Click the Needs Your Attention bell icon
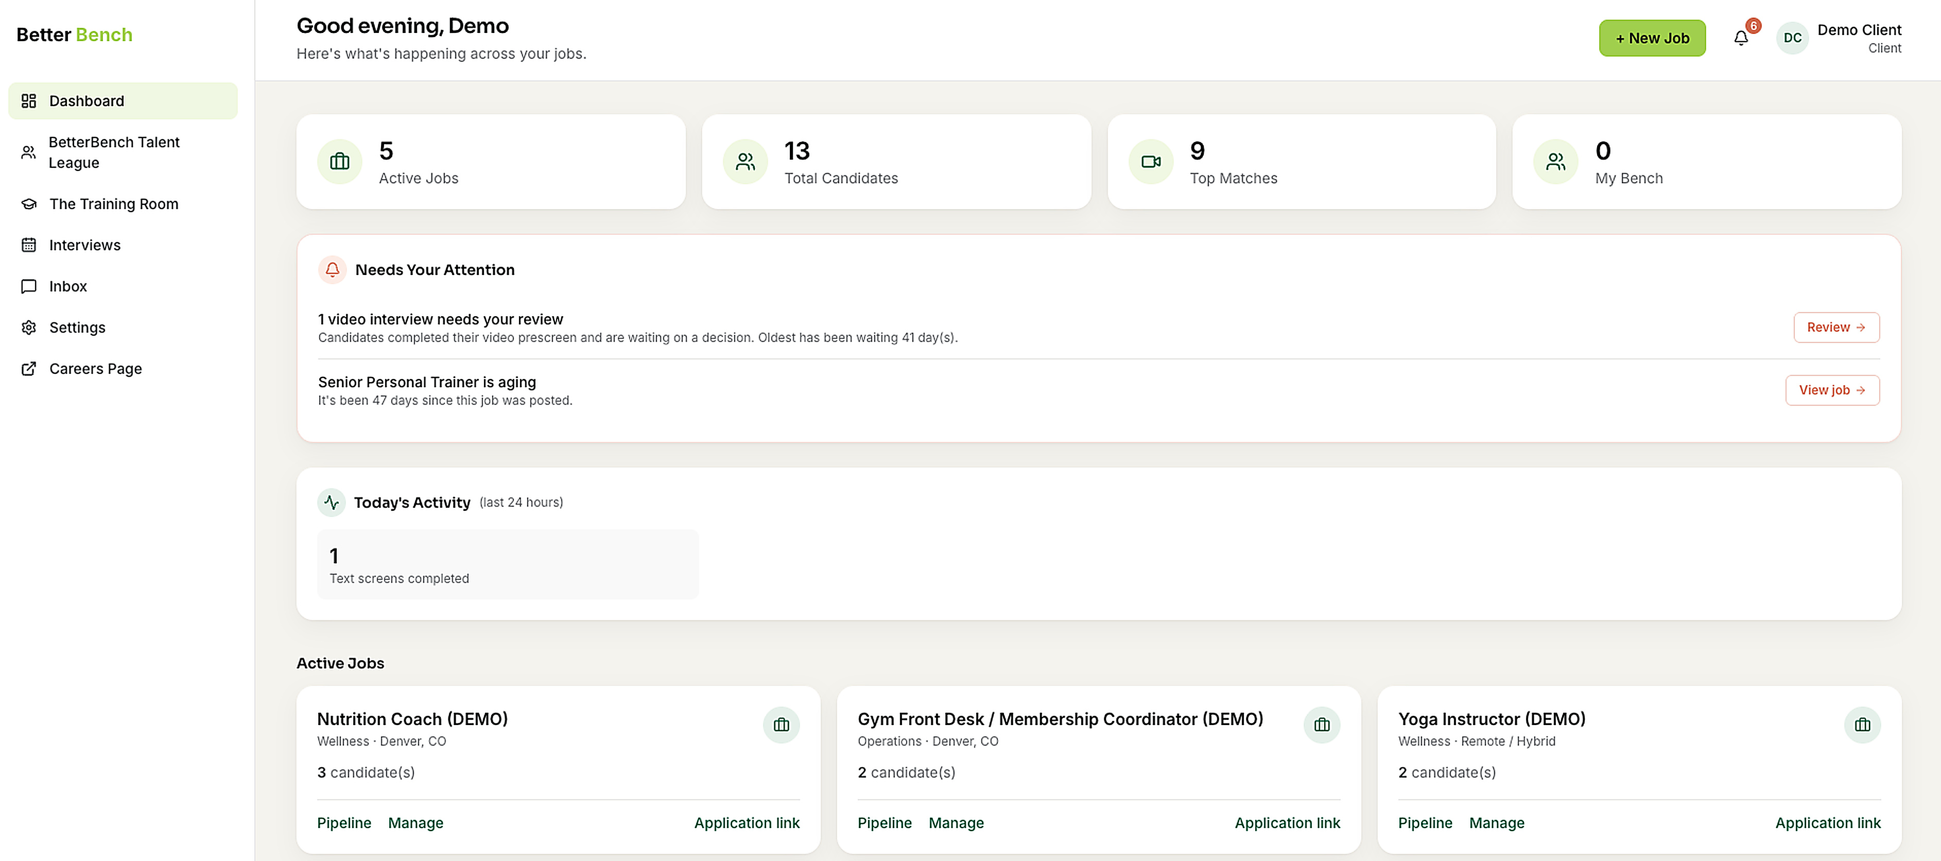1941x861 pixels. [x=332, y=270]
